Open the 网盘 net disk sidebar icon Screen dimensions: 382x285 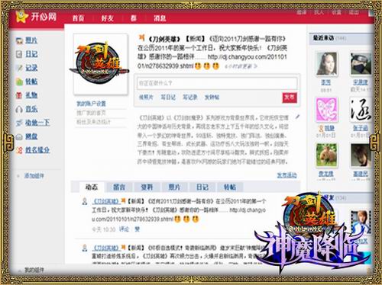pos(19,137)
